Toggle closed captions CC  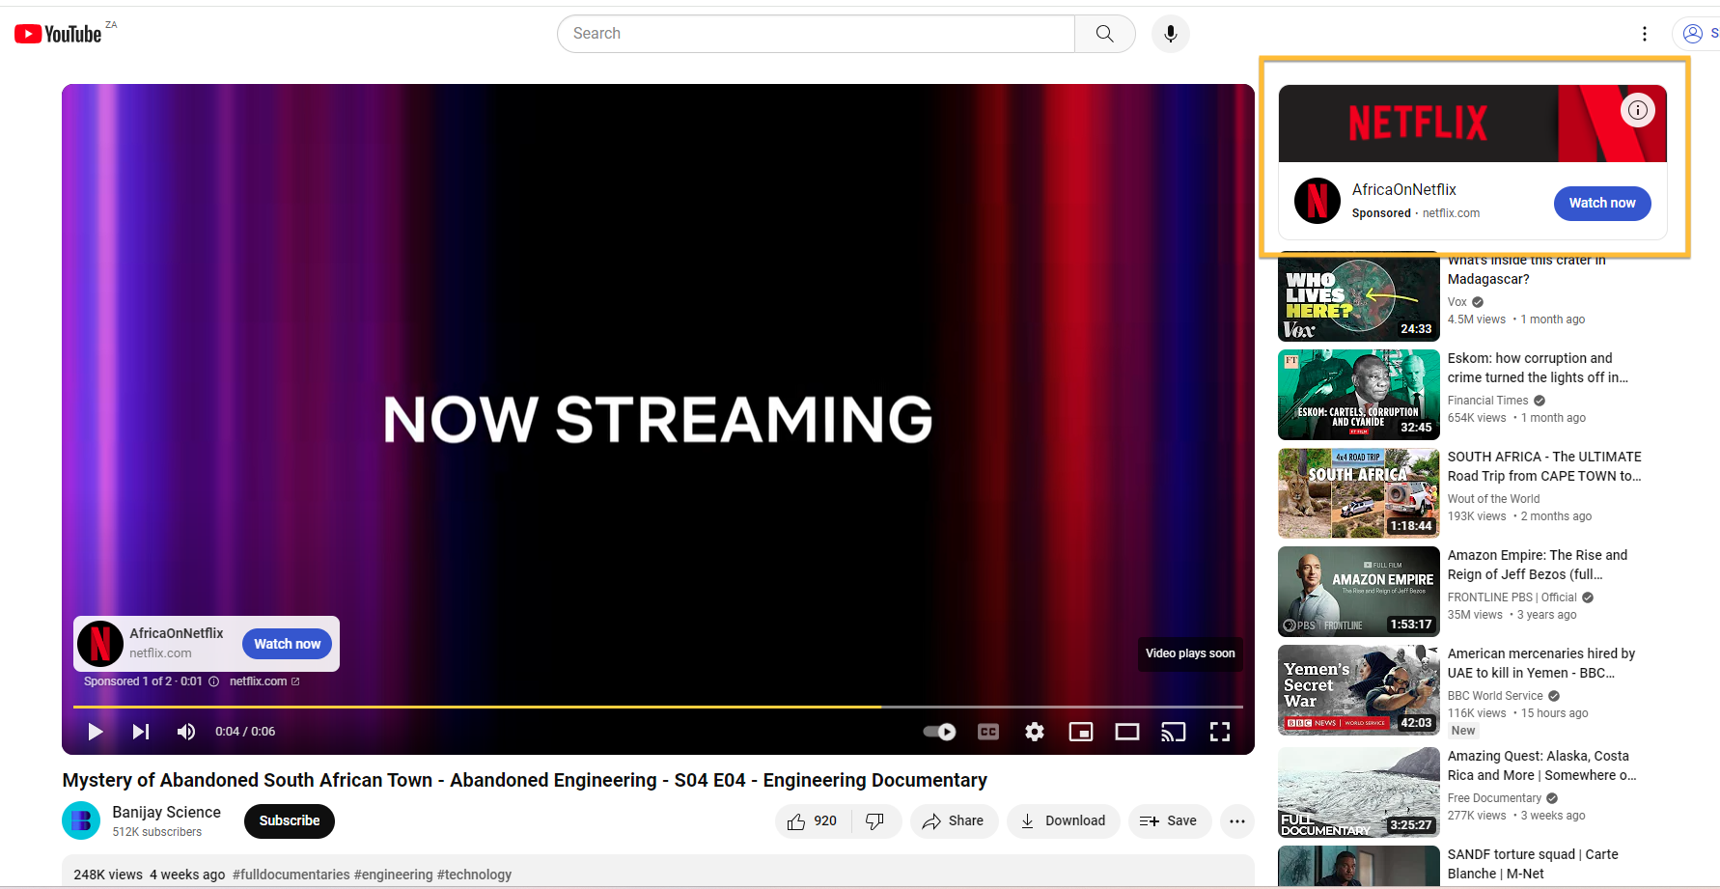[x=988, y=732]
